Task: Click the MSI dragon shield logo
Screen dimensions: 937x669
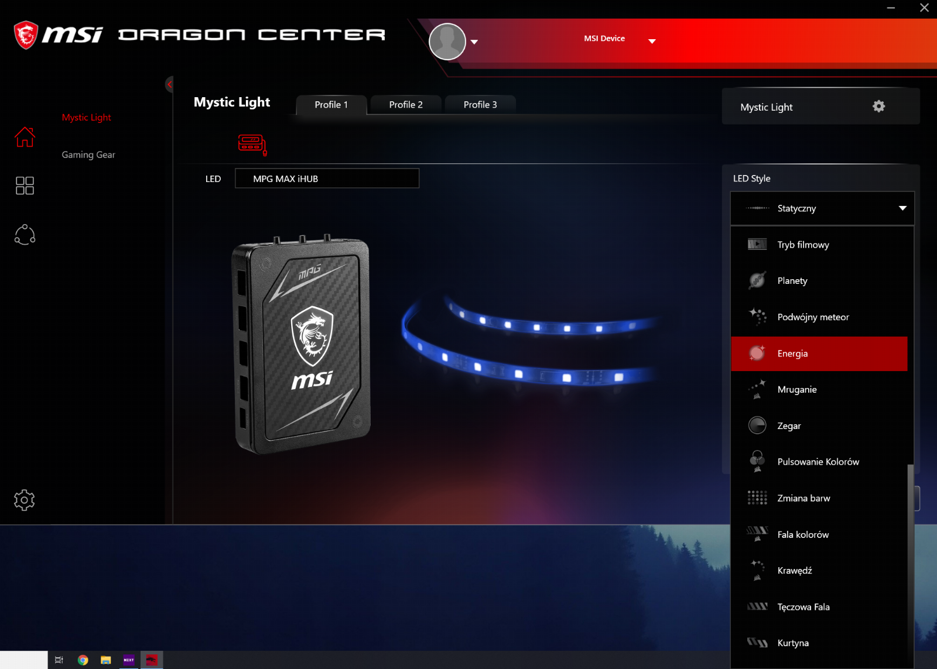Action: 26,35
